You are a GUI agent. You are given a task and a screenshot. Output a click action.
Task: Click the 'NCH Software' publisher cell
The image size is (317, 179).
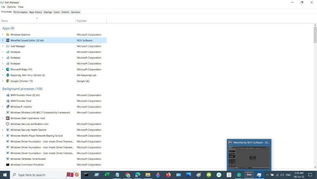click(85, 40)
